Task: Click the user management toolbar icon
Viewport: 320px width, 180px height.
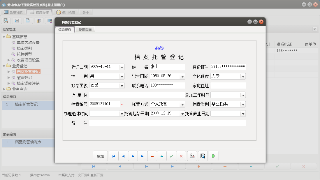Action: (38, 20)
